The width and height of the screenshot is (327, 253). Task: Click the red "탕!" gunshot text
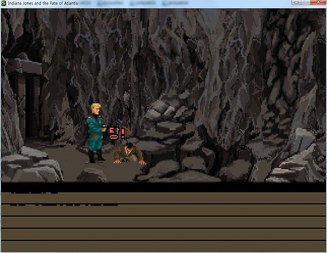click(x=117, y=133)
